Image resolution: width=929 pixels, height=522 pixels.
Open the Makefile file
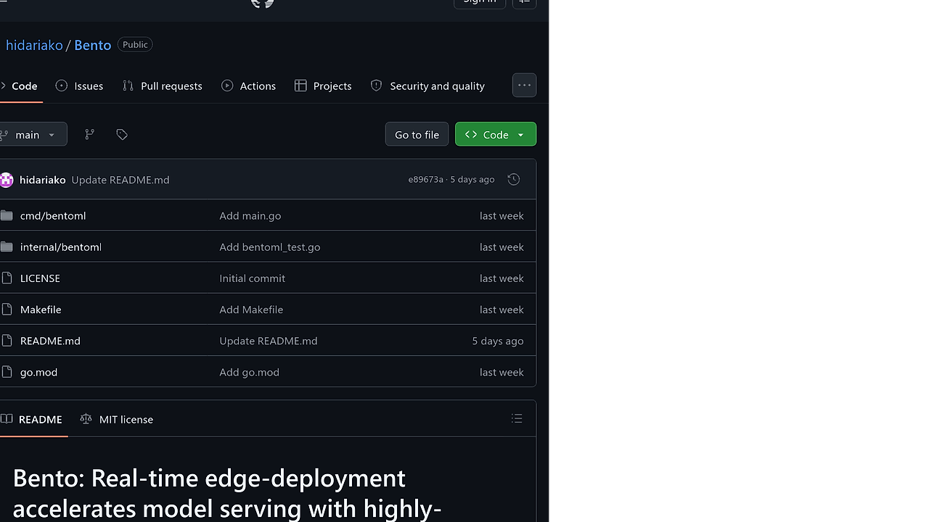pyautogui.click(x=41, y=309)
